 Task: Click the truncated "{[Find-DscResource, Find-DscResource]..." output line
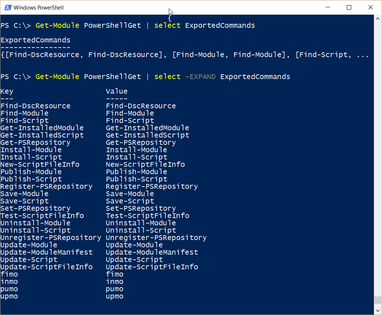pos(185,55)
